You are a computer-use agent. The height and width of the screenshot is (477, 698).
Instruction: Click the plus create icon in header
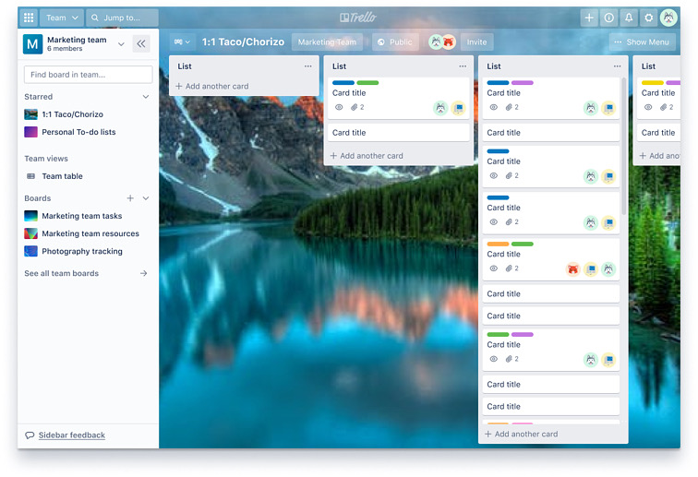pyautogui.click(x=589, y=18)
